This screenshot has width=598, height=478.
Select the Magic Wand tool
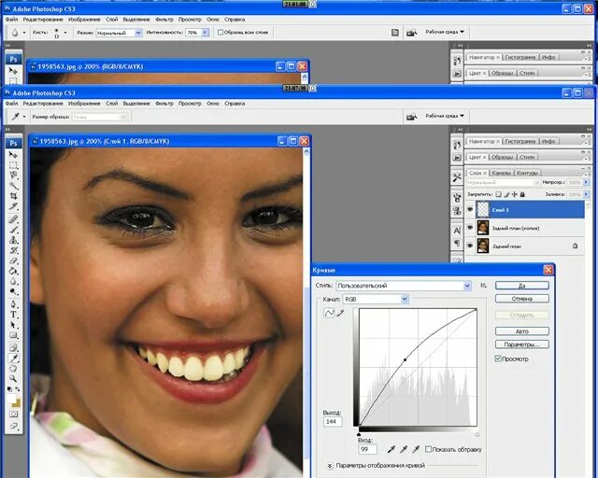[x=13, y=186]
